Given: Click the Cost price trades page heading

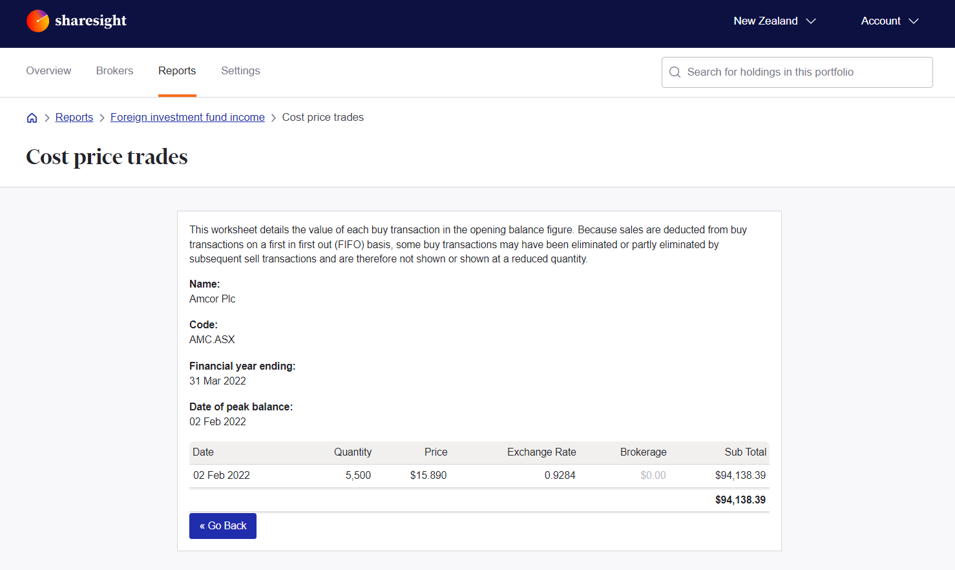Looking at the screenshot, I should click(x=107, y=157).
